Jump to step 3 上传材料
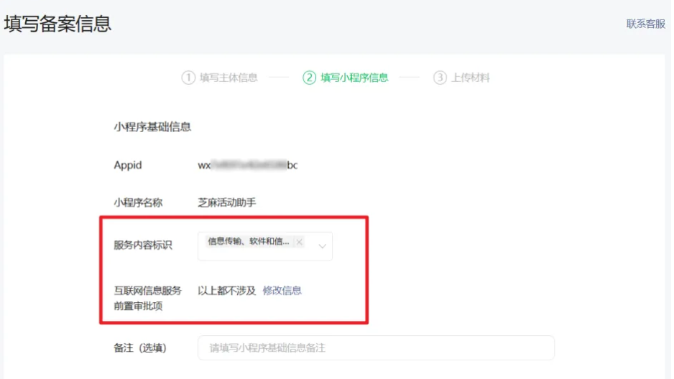The width and height of the screenshot is (674, 379). 461,78
